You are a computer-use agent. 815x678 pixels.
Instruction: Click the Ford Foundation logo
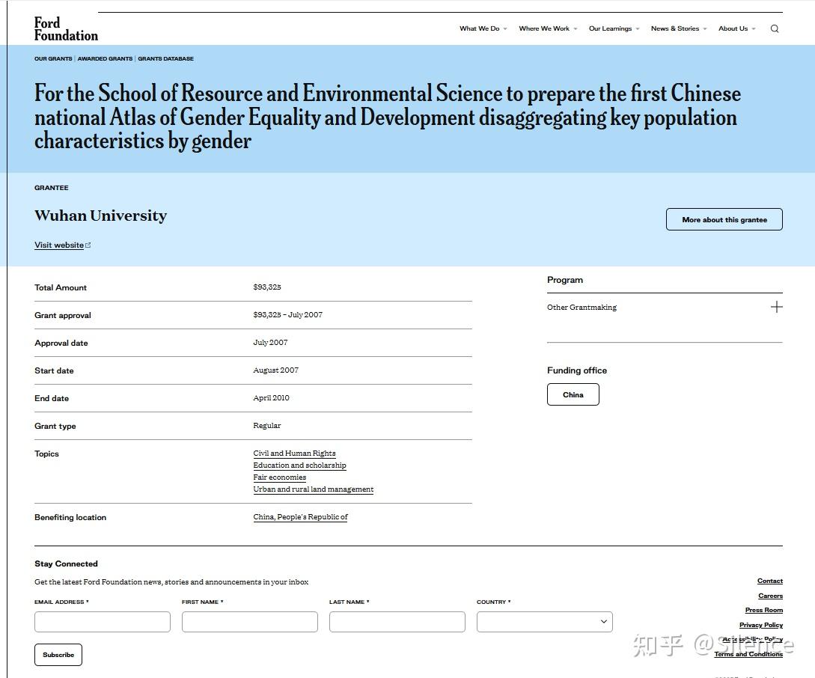[66, 29]
